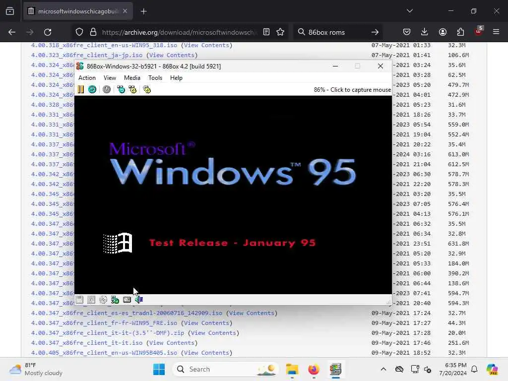The image size is (508, 381).
Task: Open the fr-fr-WIN95_FRE.iso link
Action: click(104, 323)
